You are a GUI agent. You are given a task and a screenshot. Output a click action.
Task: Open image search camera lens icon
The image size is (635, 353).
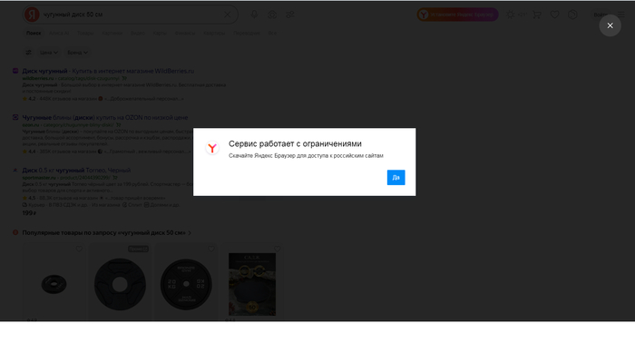272,15
